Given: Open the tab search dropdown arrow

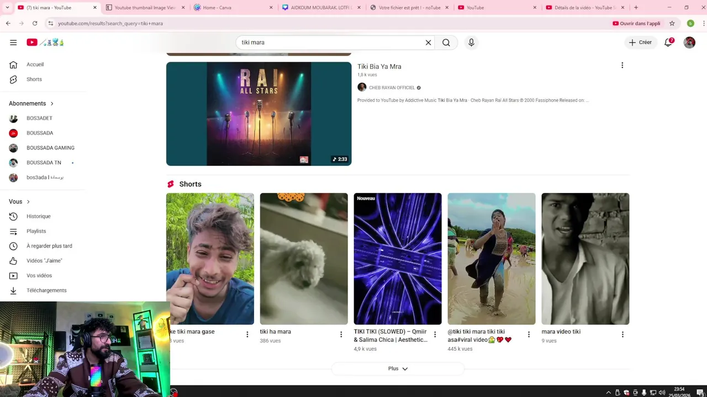Looking at the screenshot, I should click(7, 8).
